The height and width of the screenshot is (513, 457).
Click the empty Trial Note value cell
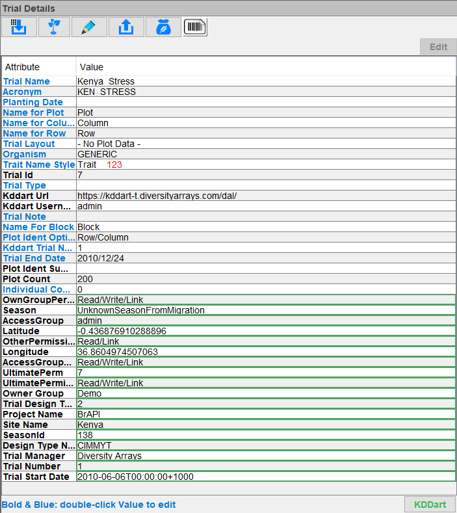pos(266,217)
